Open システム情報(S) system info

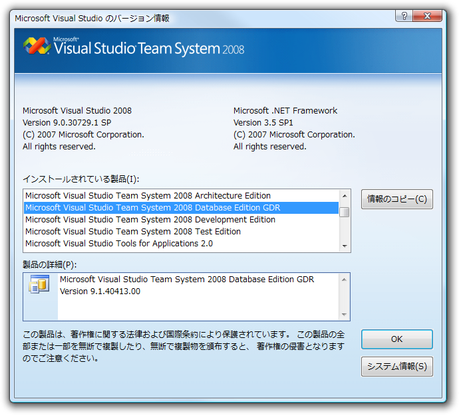(x=396, y=366)
